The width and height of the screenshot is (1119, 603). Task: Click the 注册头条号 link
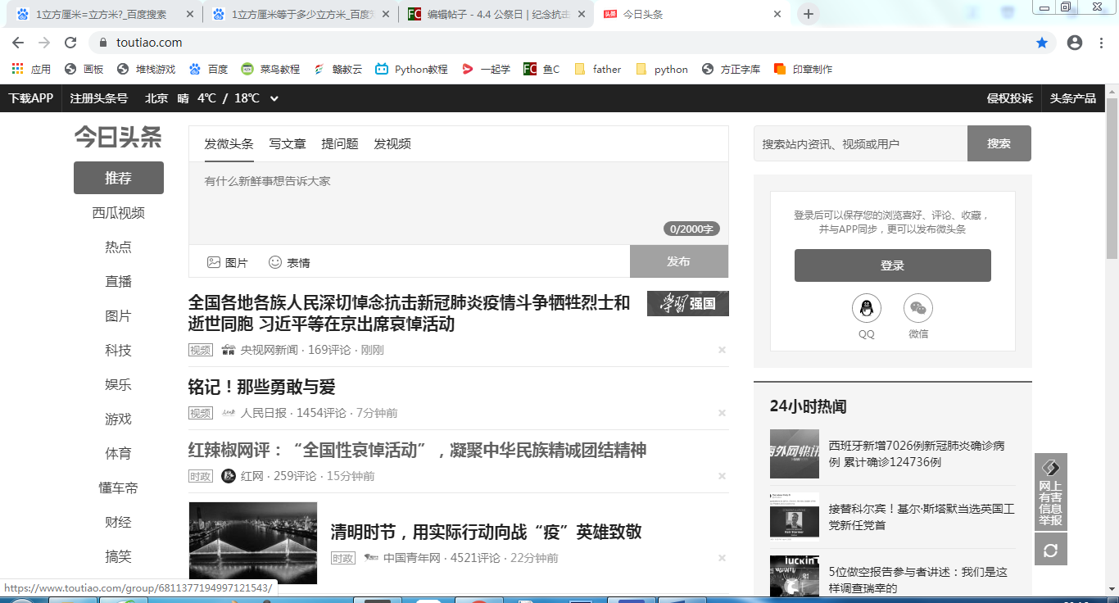(x=99, y=98)
